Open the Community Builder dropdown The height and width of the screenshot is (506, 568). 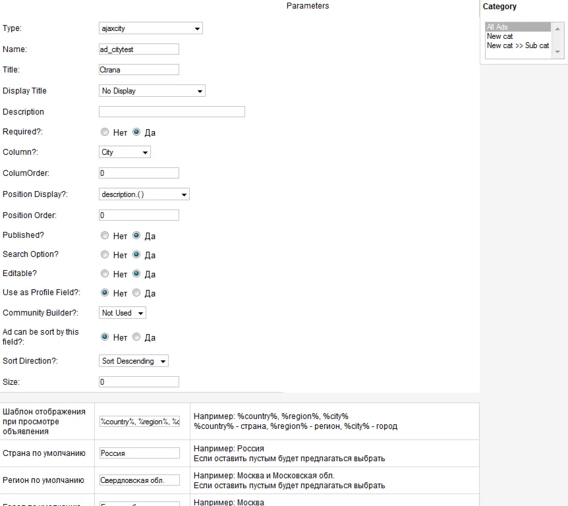tap(122, 313)
